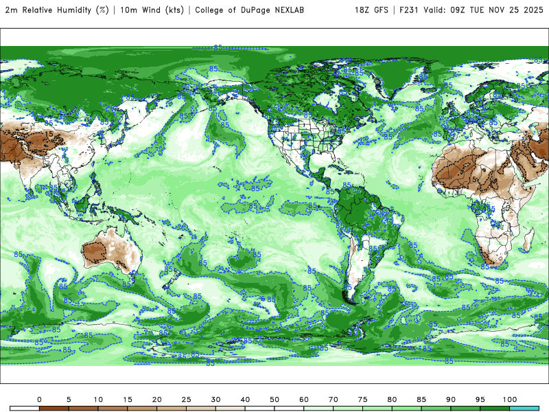549x412 pixels.
Task: Click the legend scale label '25'
Action: pyautogui.click(x=186, y=400)
